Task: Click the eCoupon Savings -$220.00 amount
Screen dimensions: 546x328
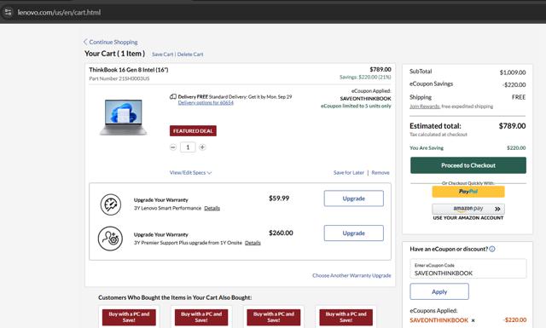Action: (514, 84)
